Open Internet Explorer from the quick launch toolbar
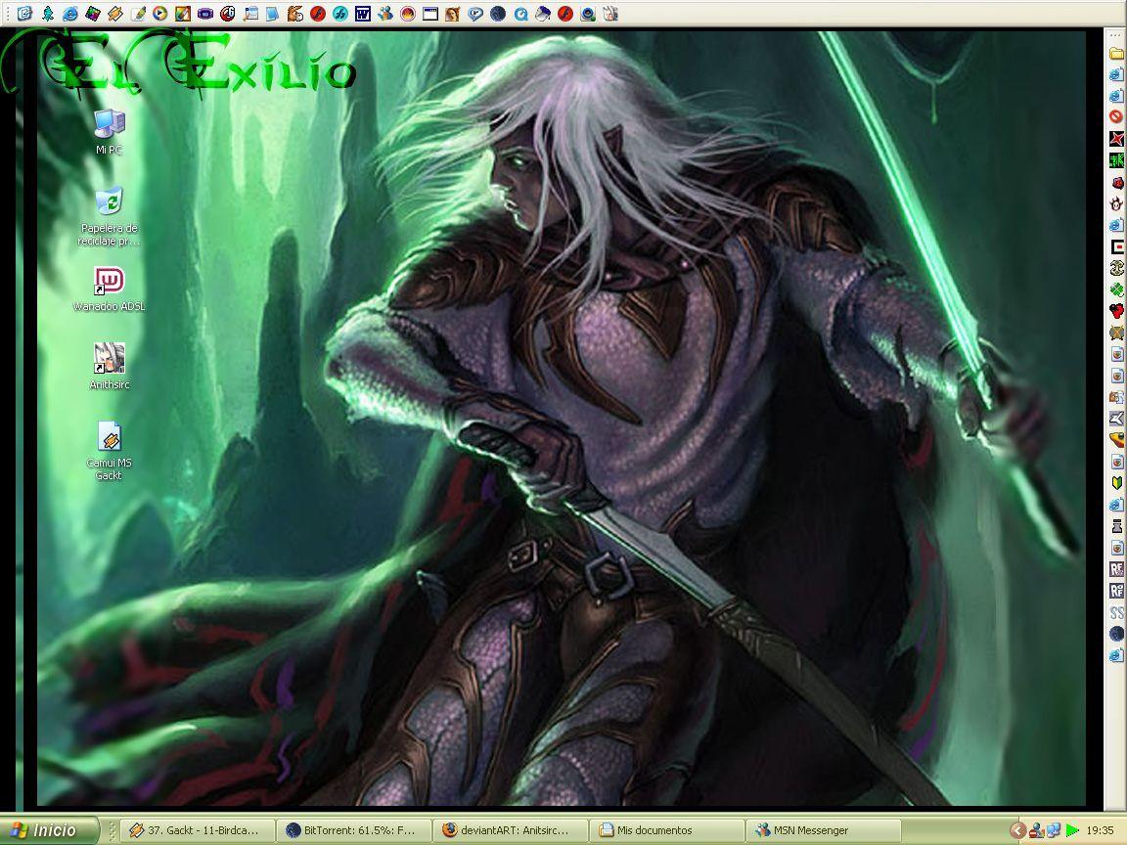 [x=69, y=14]
